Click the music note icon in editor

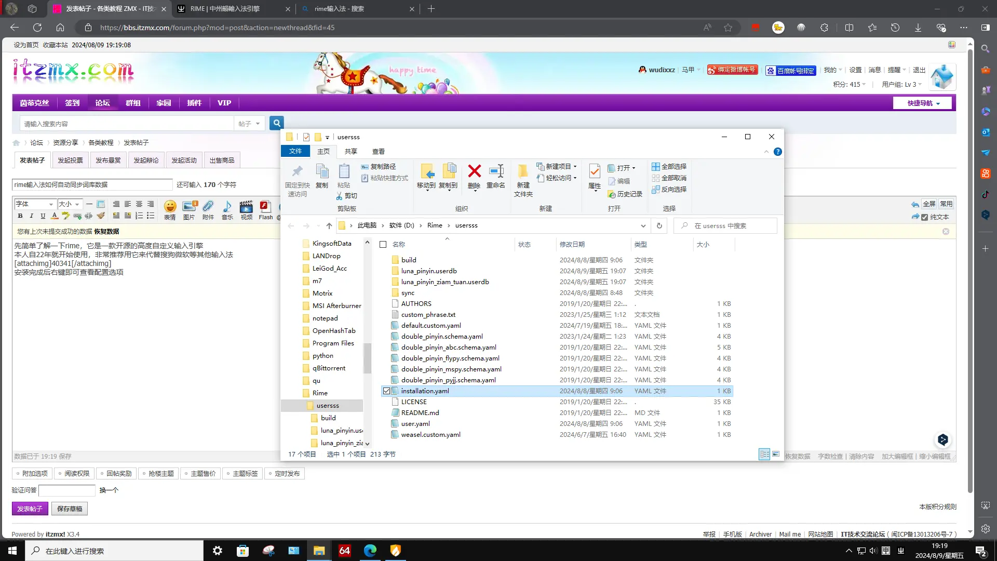point(227,206)
